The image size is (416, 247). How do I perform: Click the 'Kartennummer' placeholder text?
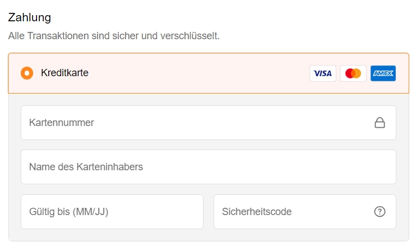pos(62,123)
